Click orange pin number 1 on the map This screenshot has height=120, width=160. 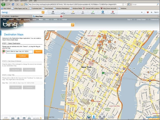coord(109,42)
